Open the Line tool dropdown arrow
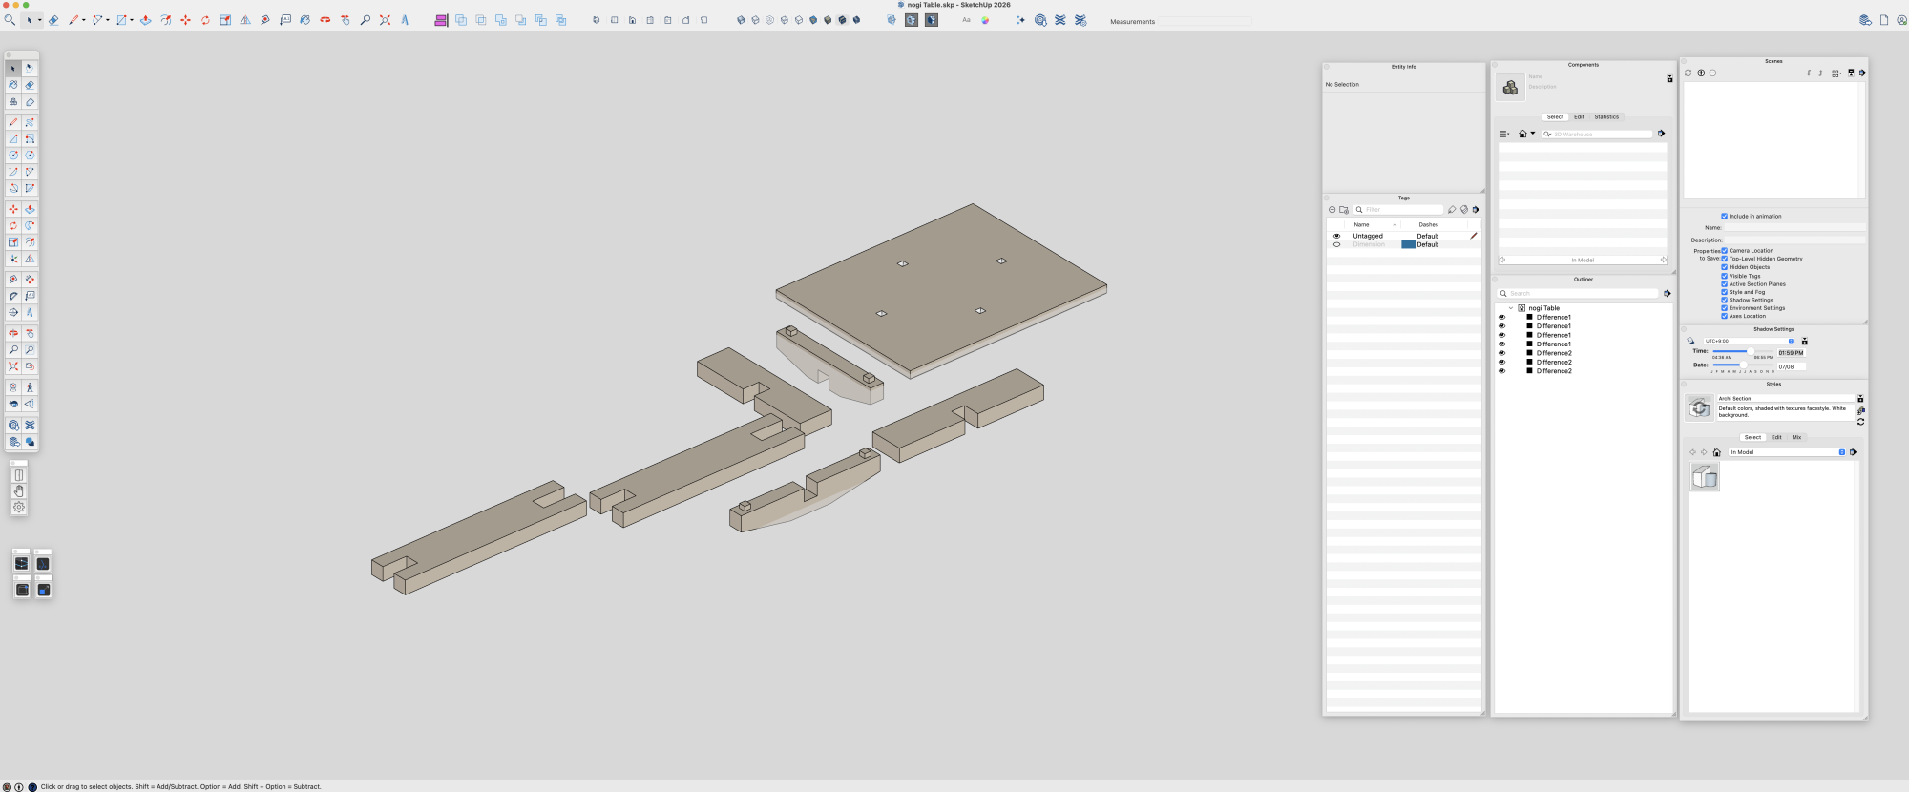This screenshot has width=1909, height=792. (x=84, y=20)
